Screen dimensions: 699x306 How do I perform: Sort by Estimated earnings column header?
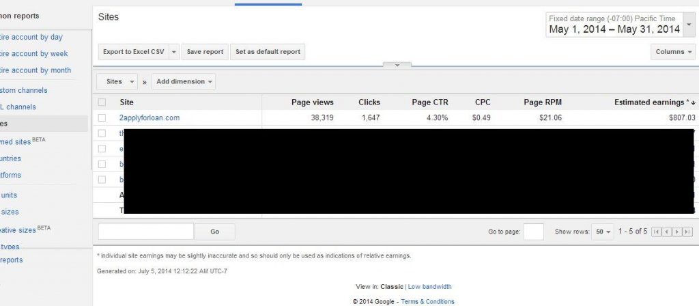click(x=655, y=102)
